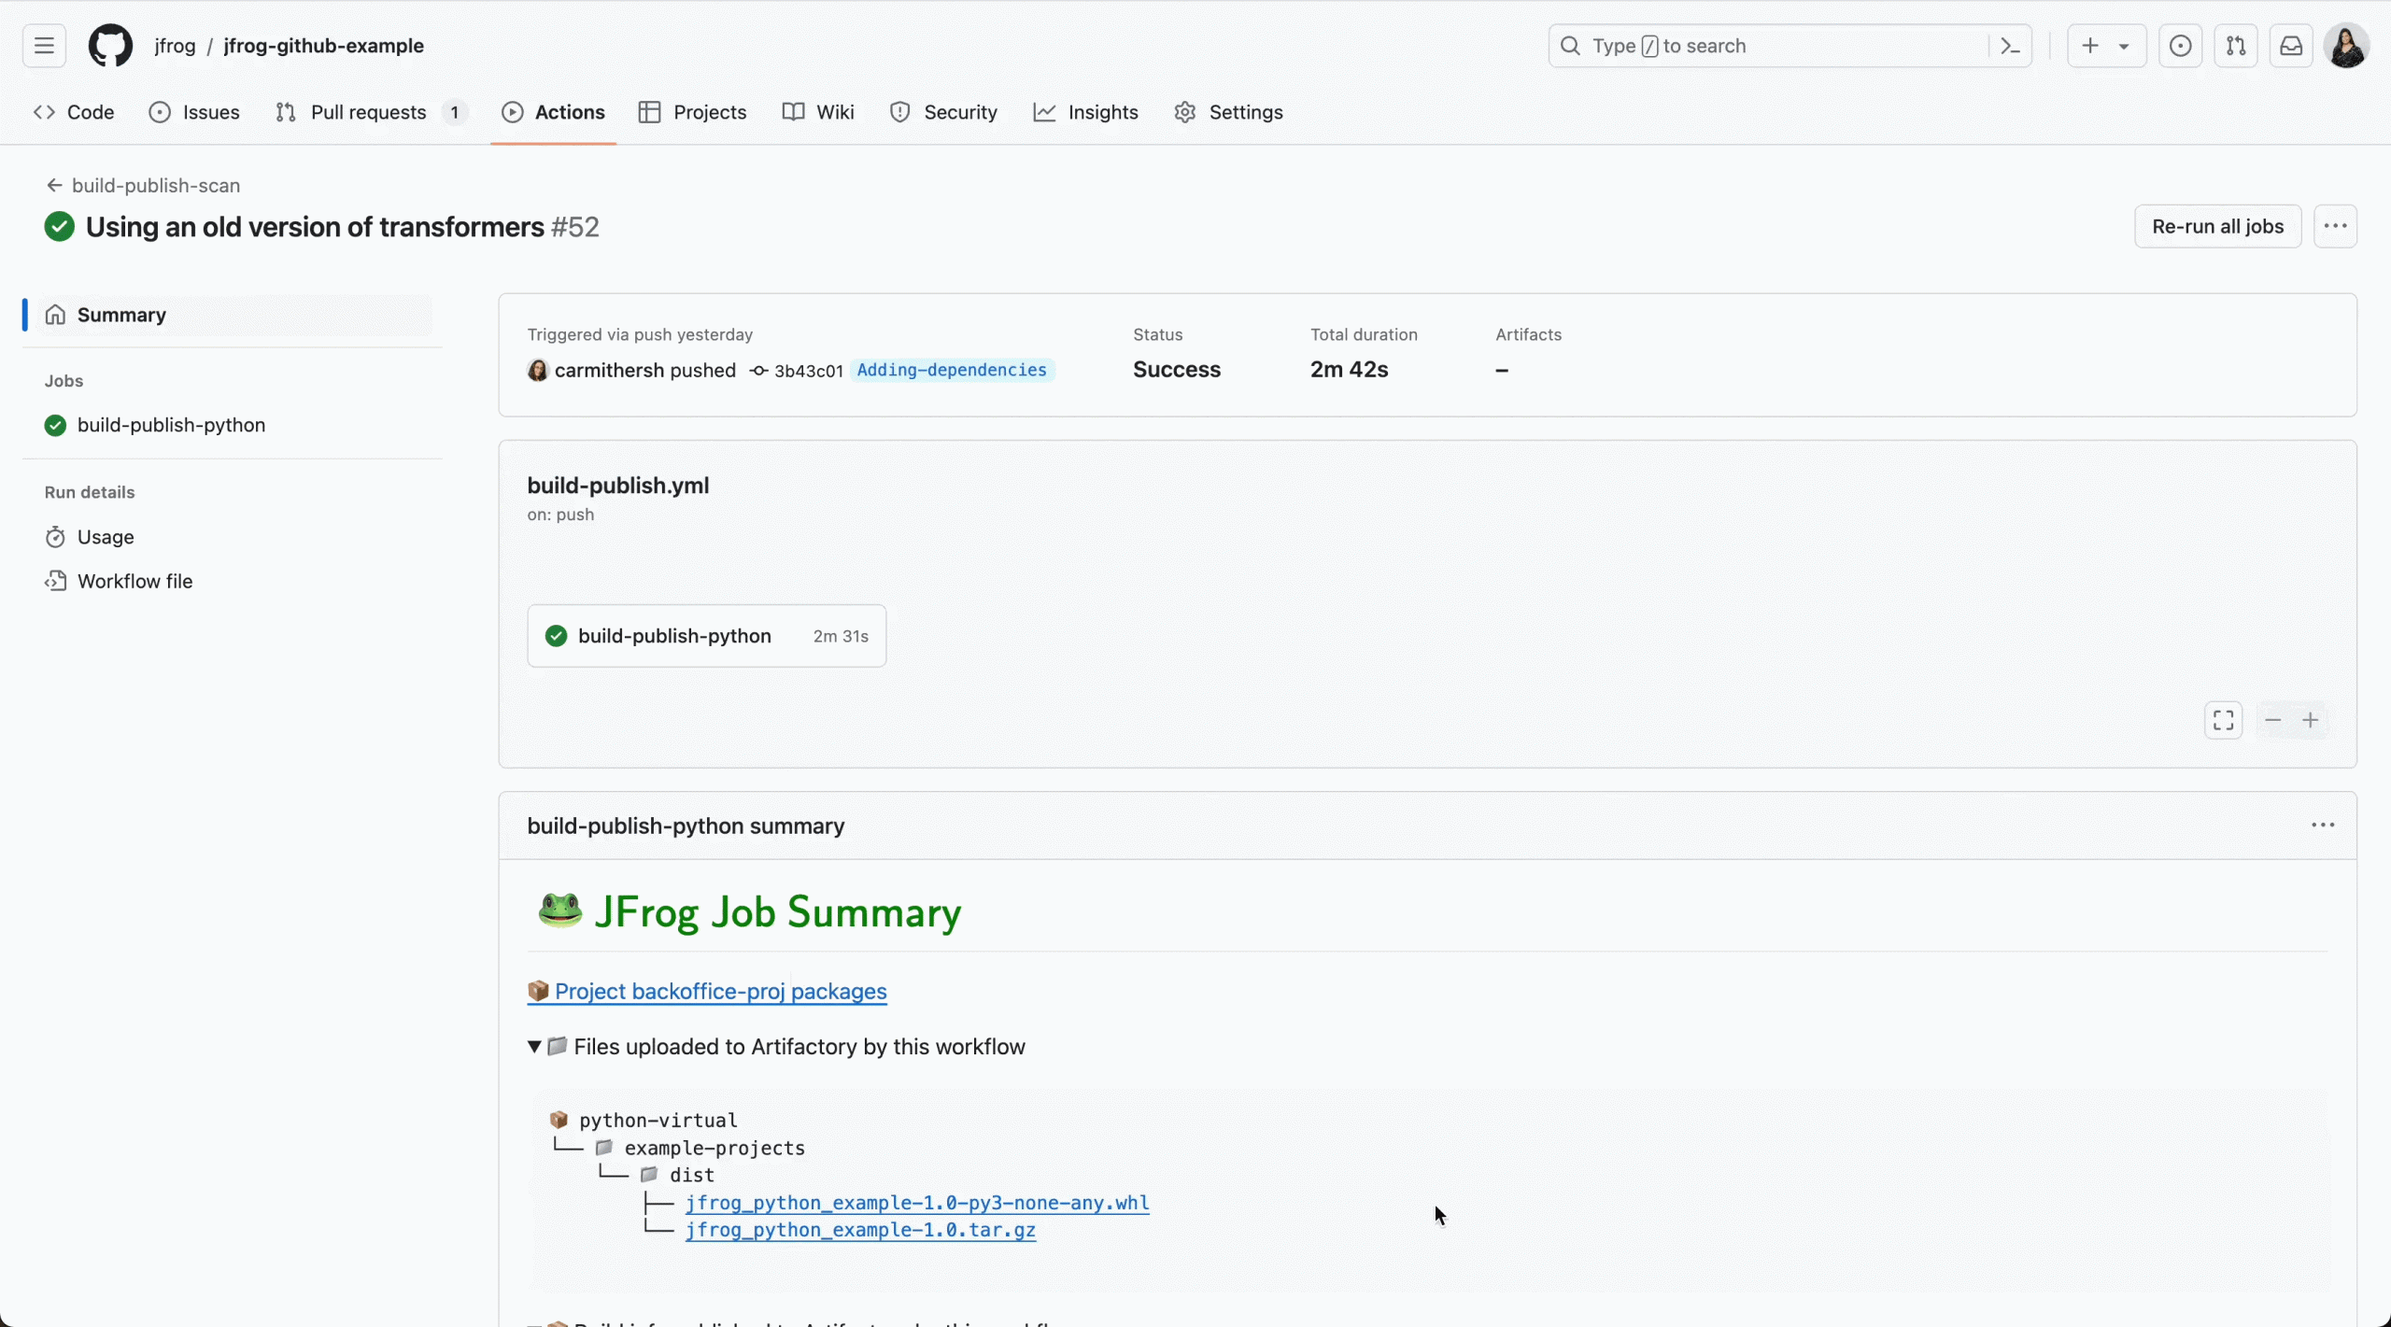This screenshot has height=1327, width=2391.
Task: Click Re-run all jobs button
Action: click(x=2217, y=226)
